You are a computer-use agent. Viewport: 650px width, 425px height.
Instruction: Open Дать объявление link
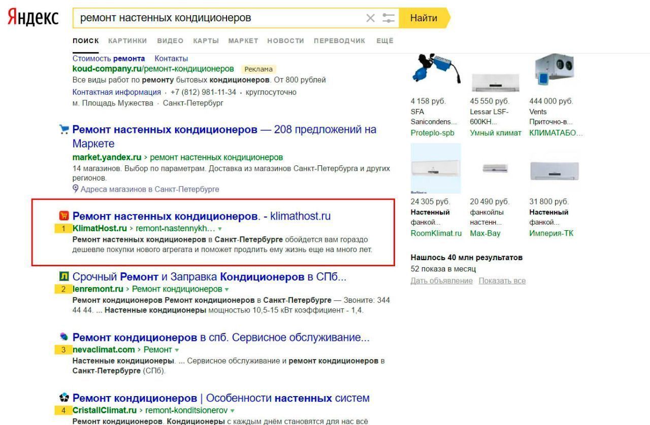pyautogui.click(x=441, y=281)
